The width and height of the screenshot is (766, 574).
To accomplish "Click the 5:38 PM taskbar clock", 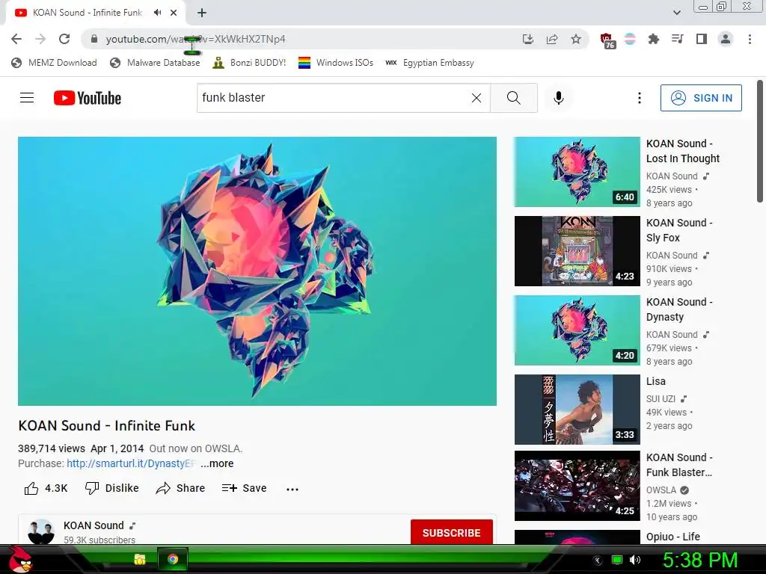I will 699,561.
